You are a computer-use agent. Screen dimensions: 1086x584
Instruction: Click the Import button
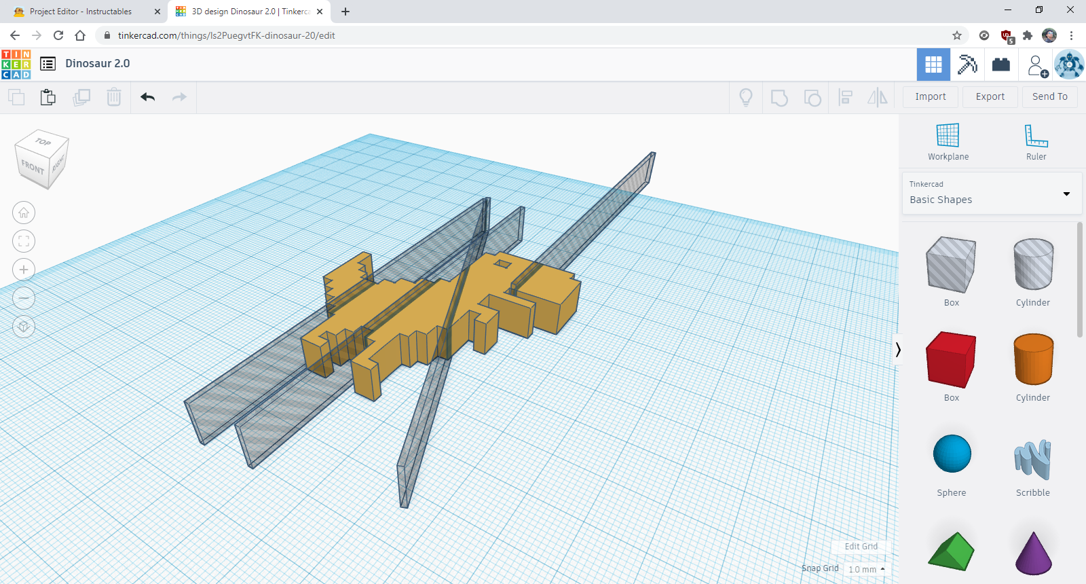click(931, 96)
